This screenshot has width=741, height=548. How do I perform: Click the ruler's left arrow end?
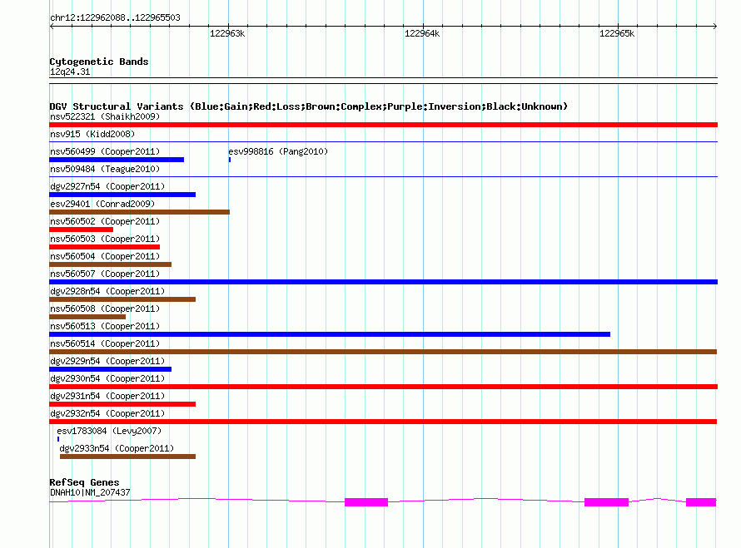[52, 26]
